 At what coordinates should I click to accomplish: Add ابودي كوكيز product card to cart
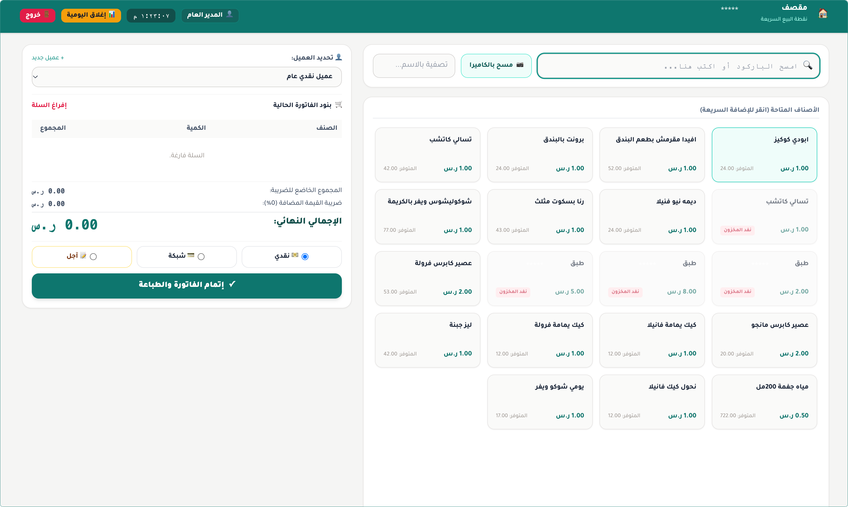tap(764, 154)
